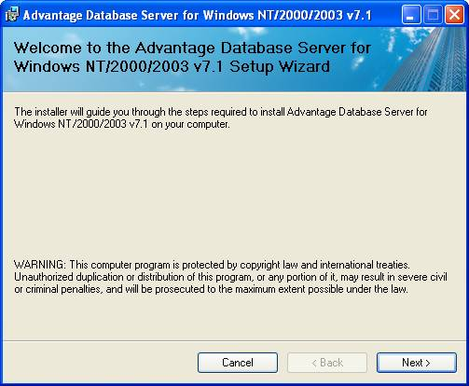Close the Advantage Database Server installer
This screenshot has height=386, width=469.
[454, 15]
